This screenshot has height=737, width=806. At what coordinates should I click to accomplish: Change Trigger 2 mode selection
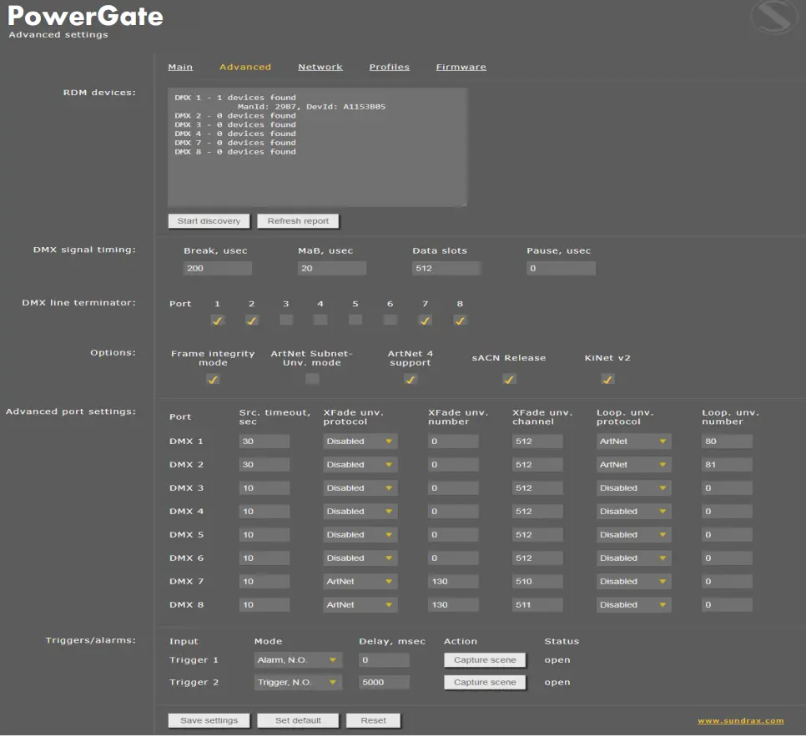coord(299,682)
